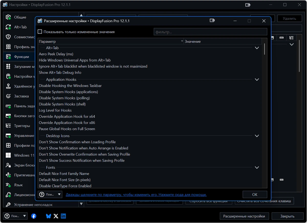Click the Сбросить все функции button
The image size is (307, 223).
[208, 201]
